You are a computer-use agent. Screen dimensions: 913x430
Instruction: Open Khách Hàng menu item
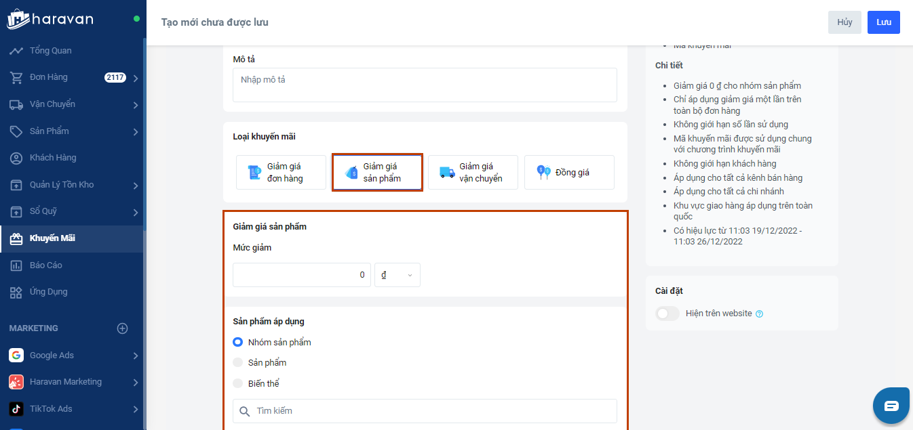point(71,158)
